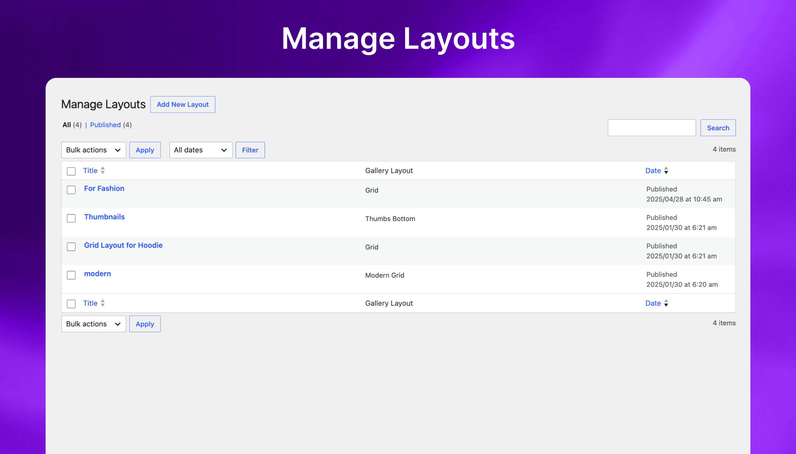Click sort arrows beside top Date header
The width and height of the screenshot is (796, 454).
(x=666, y=171)
